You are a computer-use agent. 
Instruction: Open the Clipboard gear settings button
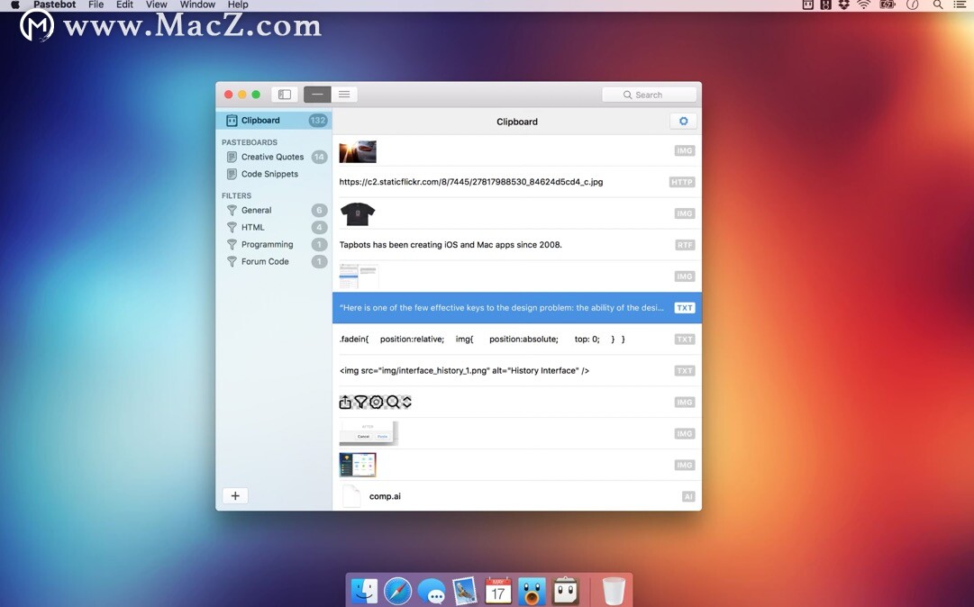pos(683,121)
